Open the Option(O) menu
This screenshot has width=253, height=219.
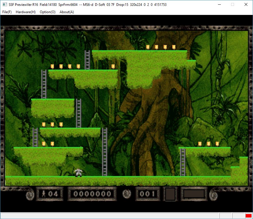coord(48,12)
